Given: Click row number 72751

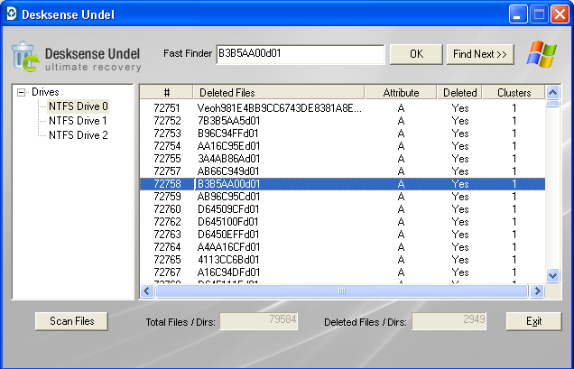Looking at the screenshot, I should coord(167,108).
